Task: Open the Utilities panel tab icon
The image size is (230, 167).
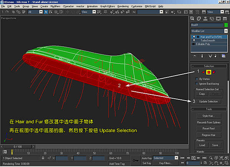Action: (225, 19)
